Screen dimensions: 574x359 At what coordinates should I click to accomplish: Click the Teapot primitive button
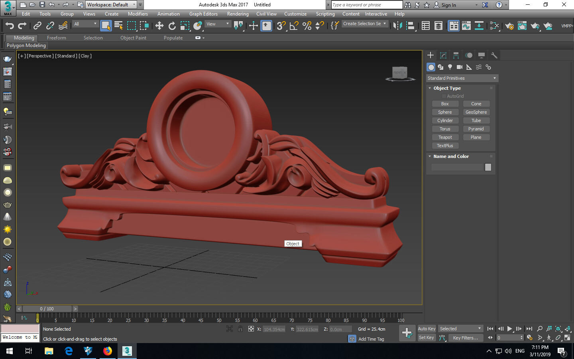pyautogui.click(x=445, y=137)
